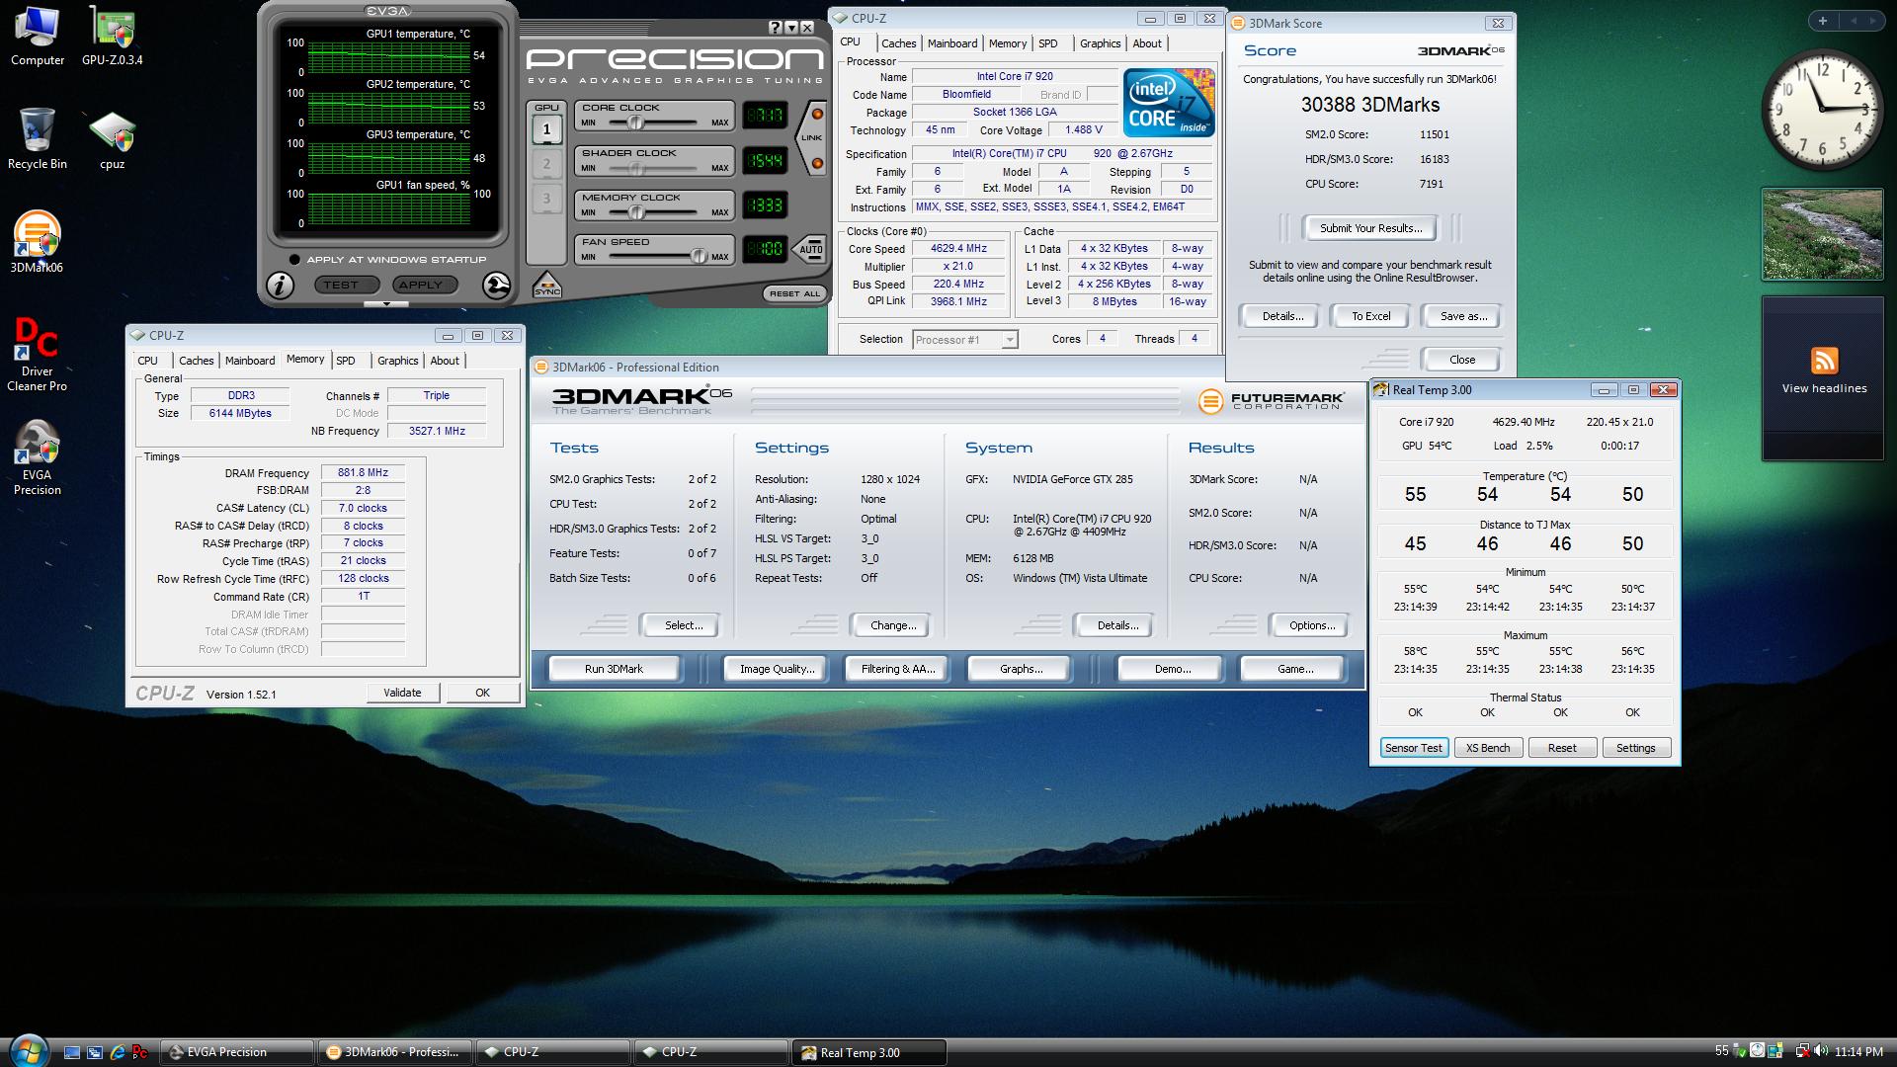Click the Memory Clock slider handle
Viewport: 1897px width, 1067px height.
click(637, 211)
